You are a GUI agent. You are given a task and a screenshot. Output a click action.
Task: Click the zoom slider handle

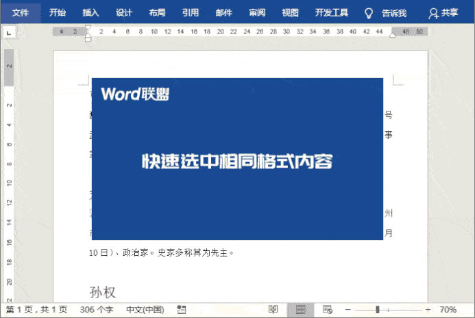point(378,310)
